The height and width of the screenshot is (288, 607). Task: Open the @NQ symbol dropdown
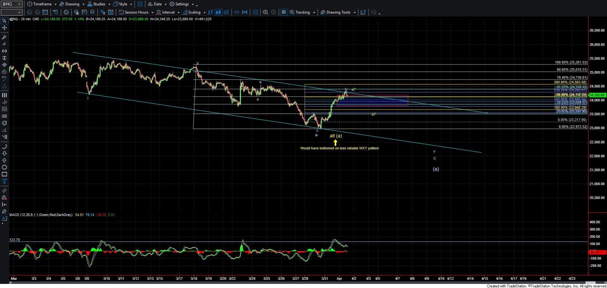pyautogui.click(x=12, y=4)
